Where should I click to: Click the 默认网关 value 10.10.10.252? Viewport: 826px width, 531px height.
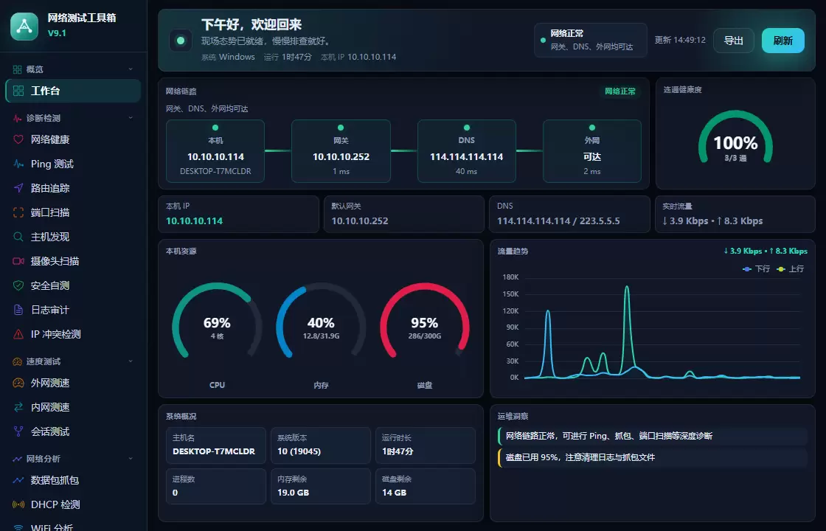(x=360, y=221)
